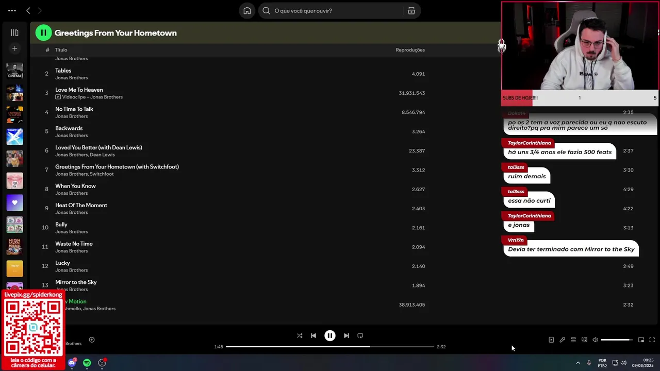Pause playback using the green header button
Image resolution: width=660 pixels, height=371 pixels.
(43, 32)
